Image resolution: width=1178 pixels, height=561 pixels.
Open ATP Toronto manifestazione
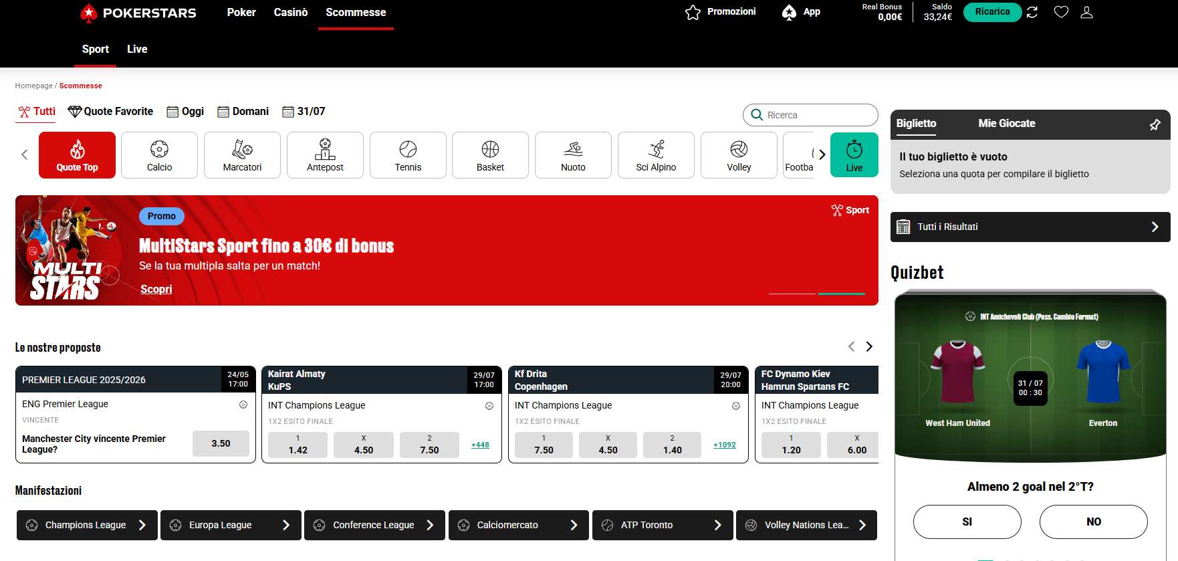click(x=663, y=525)
